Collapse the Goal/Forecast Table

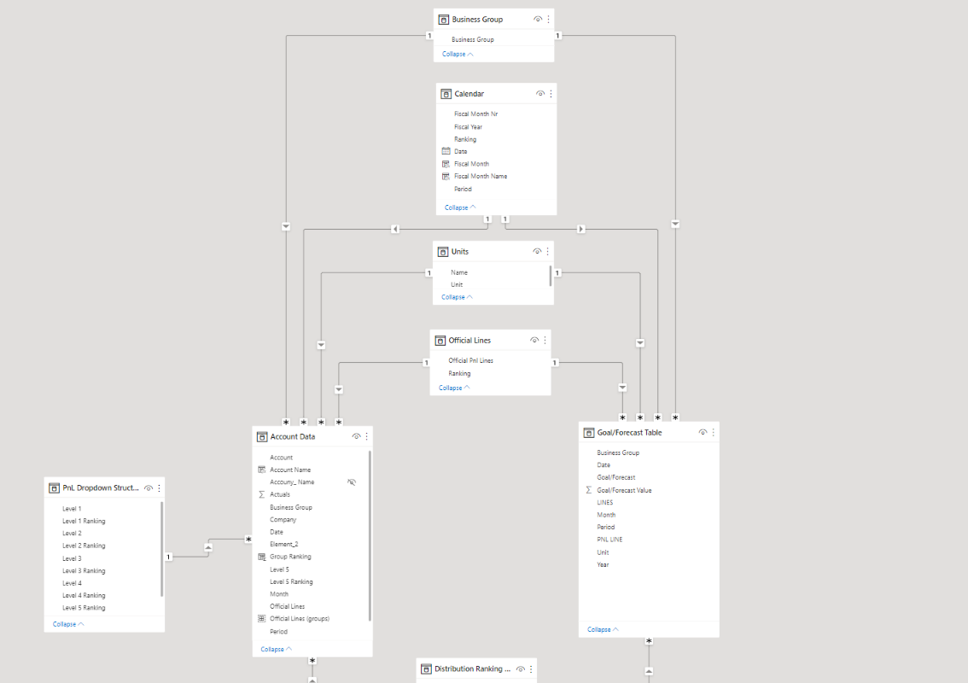[604, 629]
